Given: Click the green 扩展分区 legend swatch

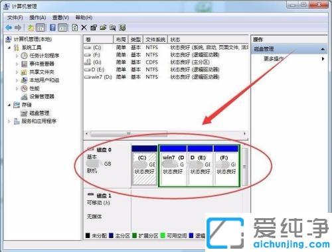Looking at the screenshot, I should pyautogui.click(x=134, y=235).
